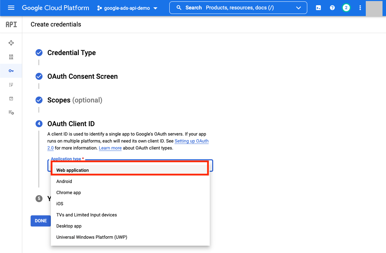Select Universal Windows Platform (UWP)
This screenshot has height=253, width=386.
click(130, 237)
